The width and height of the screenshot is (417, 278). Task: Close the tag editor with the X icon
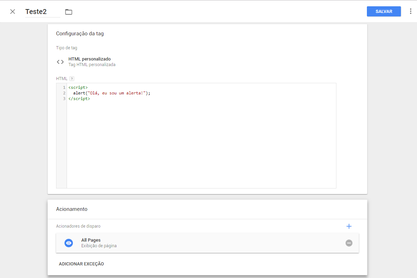(13, 12)
